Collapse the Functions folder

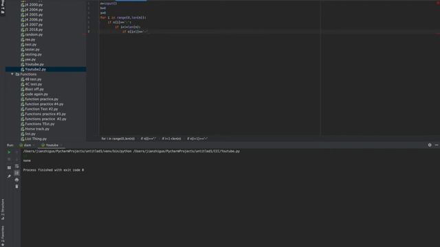(x=12, y=74)
